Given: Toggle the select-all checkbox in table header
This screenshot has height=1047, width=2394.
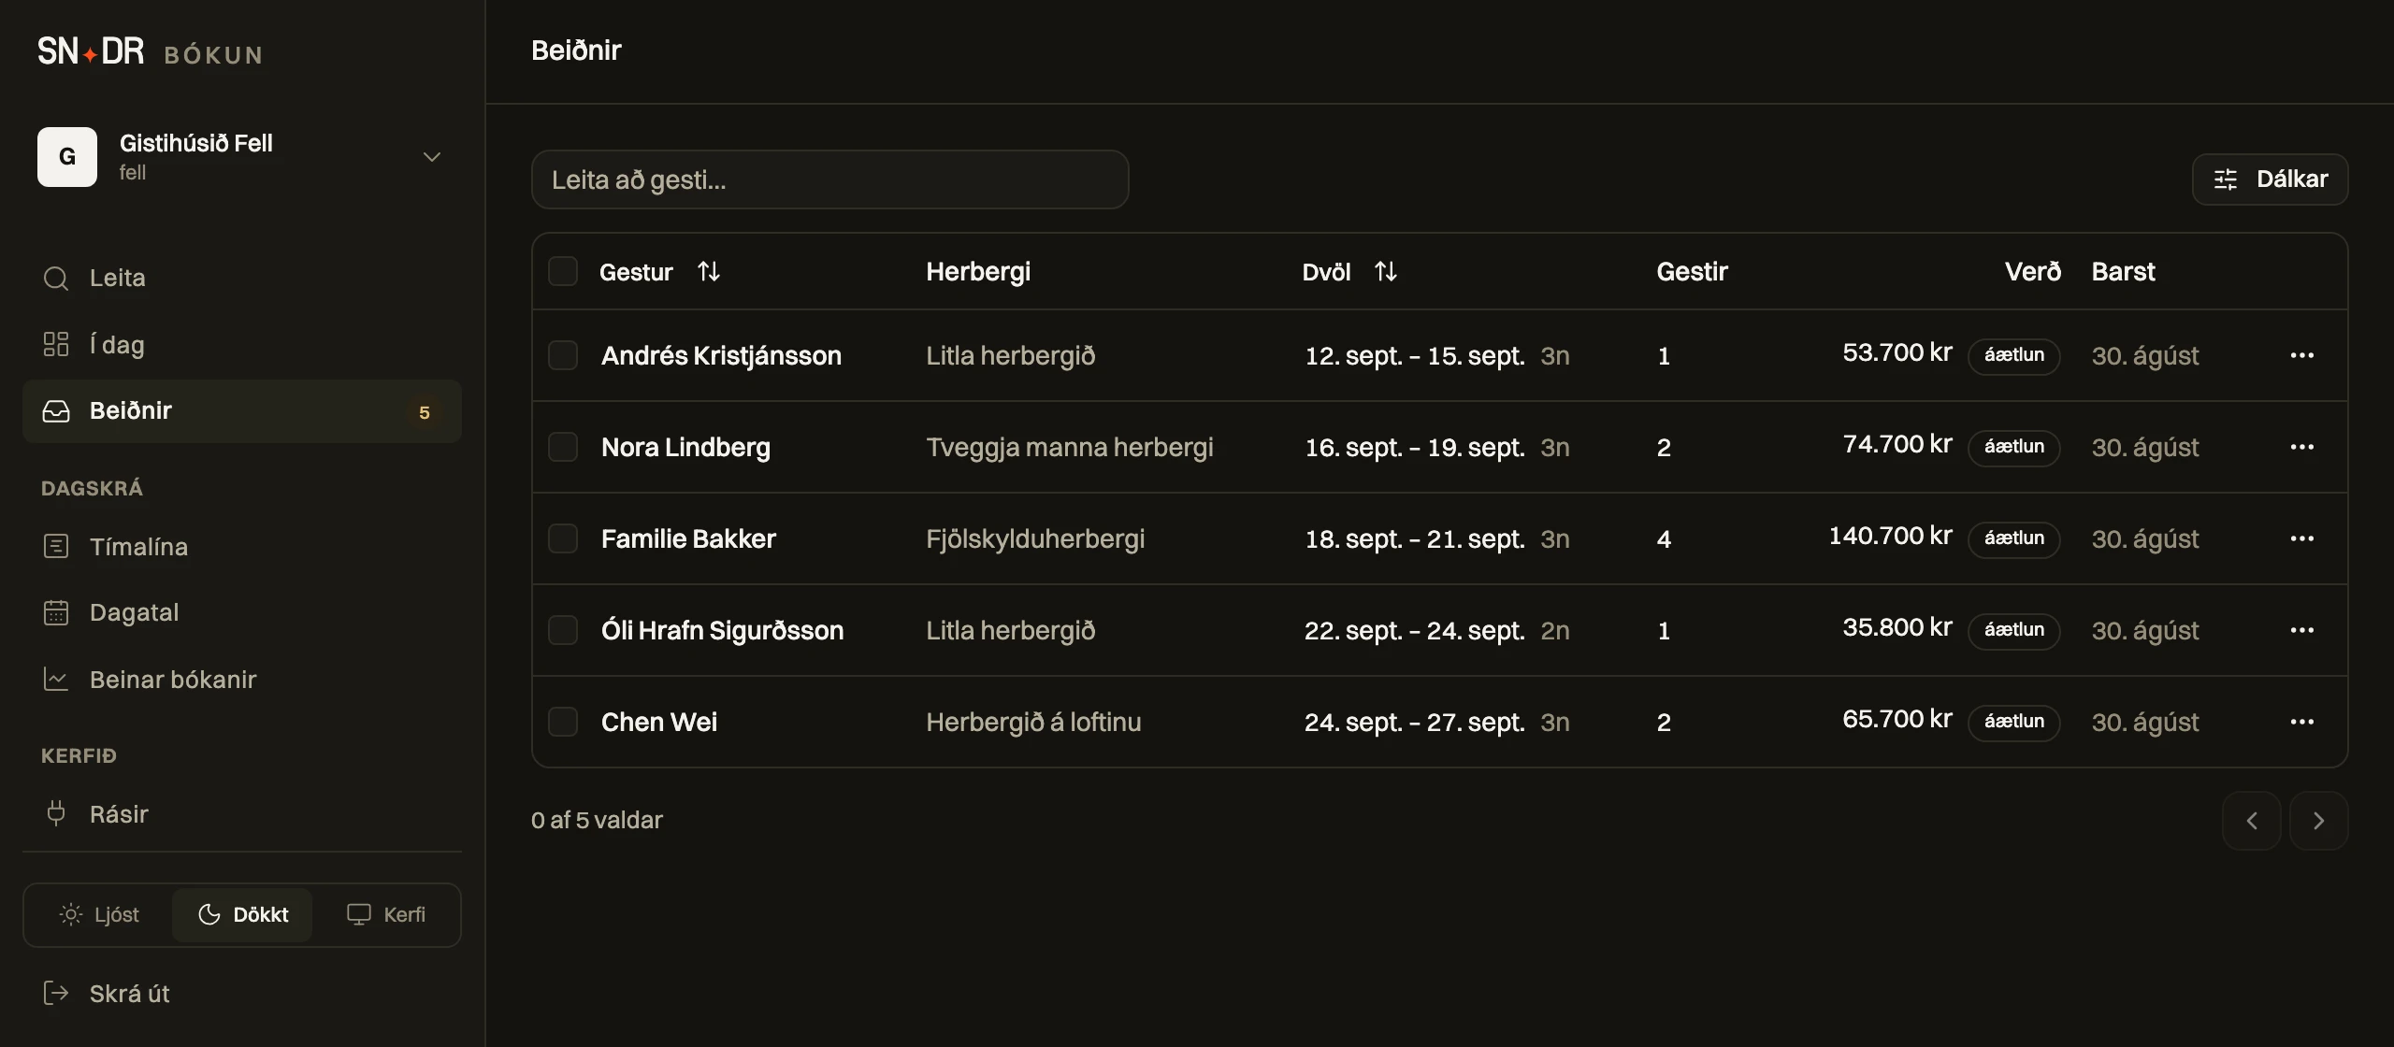Looking at the screenshot, I should pos(563,271).
